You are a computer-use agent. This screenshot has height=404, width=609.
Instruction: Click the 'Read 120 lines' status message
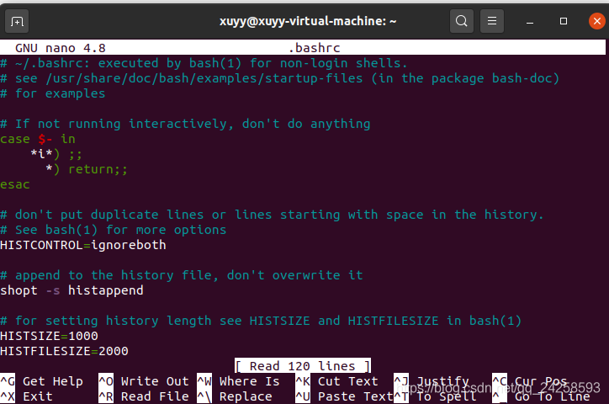click(x=303, y=366)
